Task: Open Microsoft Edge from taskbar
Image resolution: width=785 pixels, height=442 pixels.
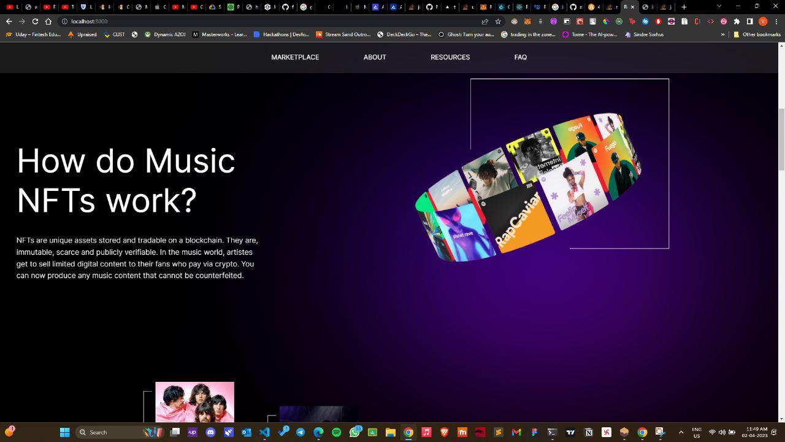Action: pyautogui.click(x=318, y=432)
